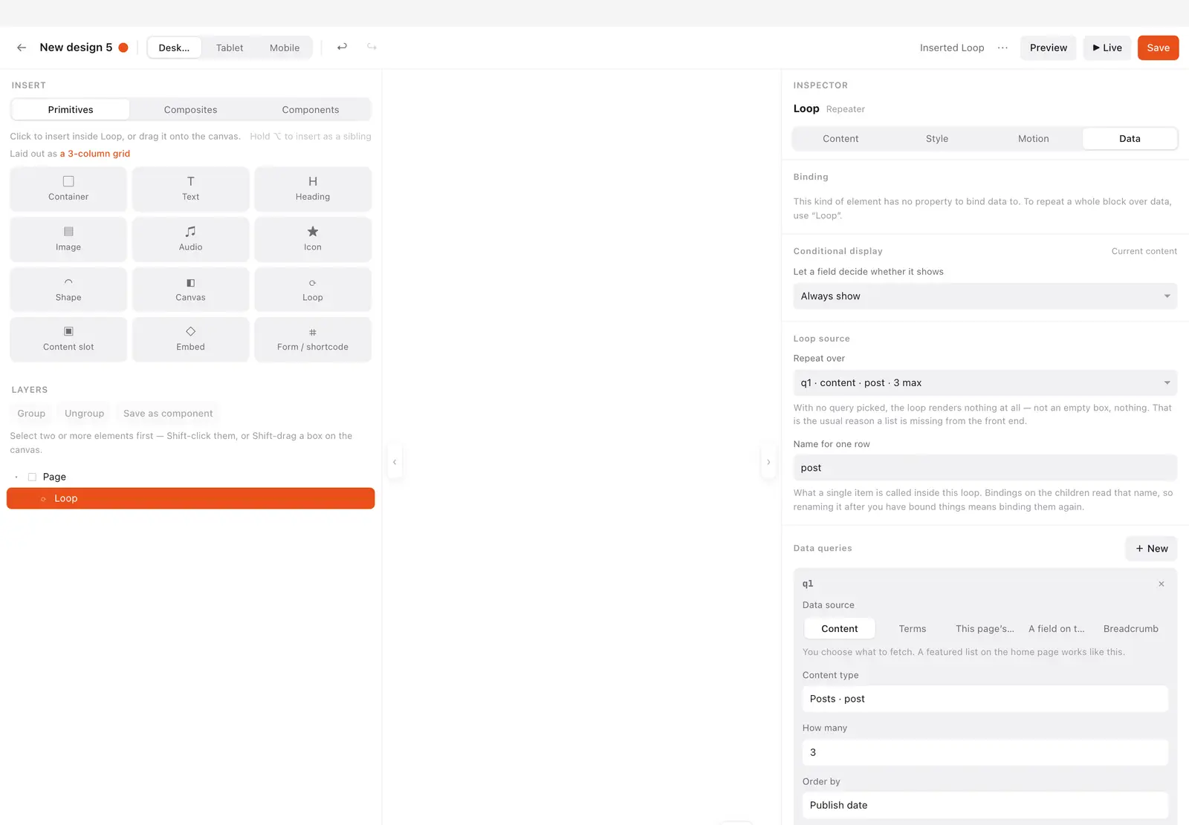Click the Live button
Image resolution: width=1189 pixels, height=825 pixels.
[x=1107, y=48]
